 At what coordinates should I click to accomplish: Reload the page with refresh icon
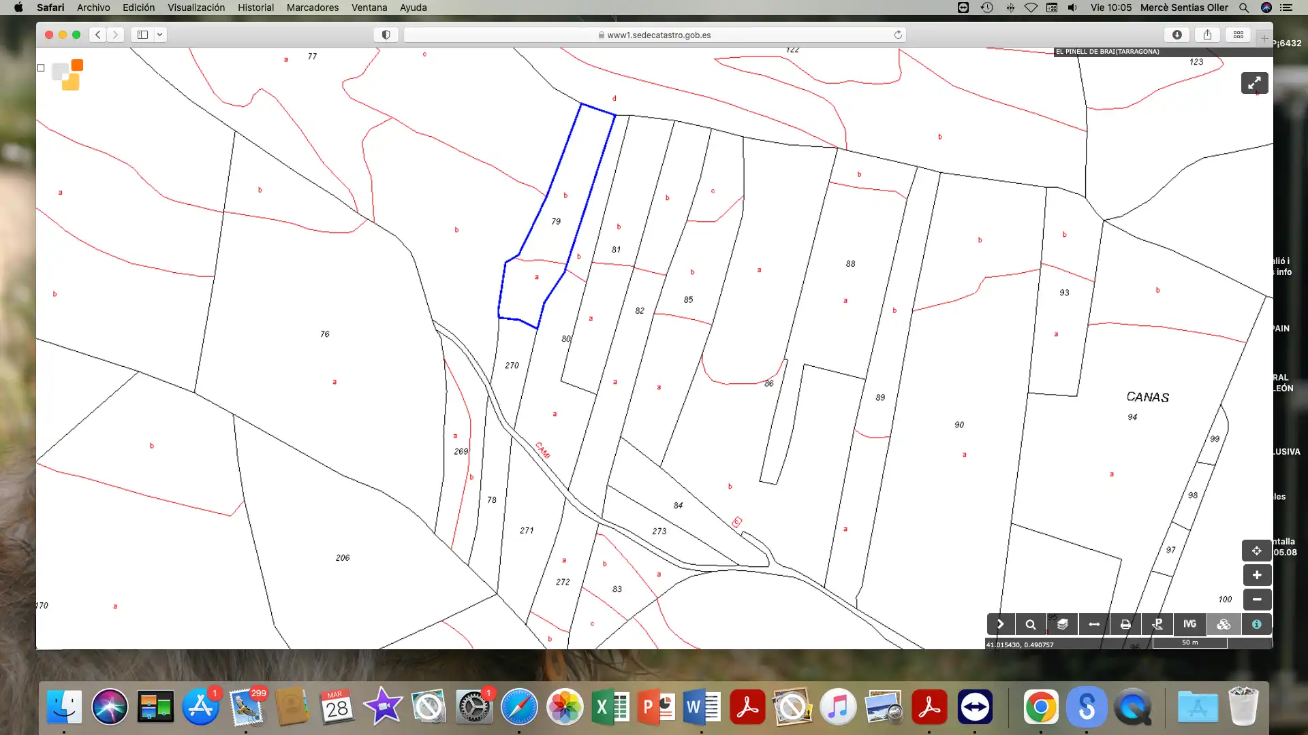point(898,35)
